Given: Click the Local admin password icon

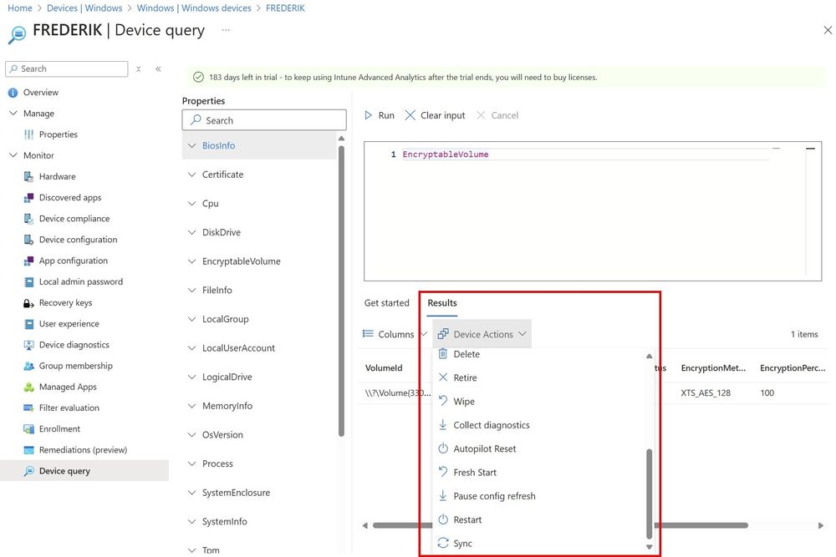Looking at the screenshot, I should [x=28, y=281].
